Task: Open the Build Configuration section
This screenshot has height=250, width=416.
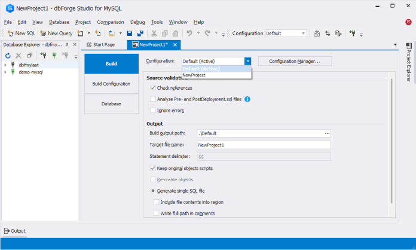Action: (x=111, y=84)
